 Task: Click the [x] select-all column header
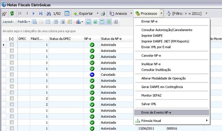(x=11, y=39)
